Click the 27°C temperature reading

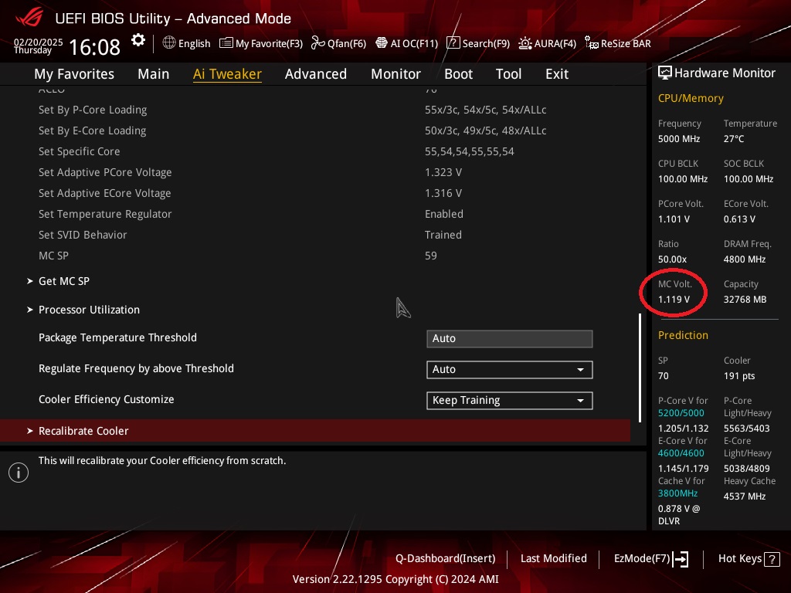coord(734,139)
